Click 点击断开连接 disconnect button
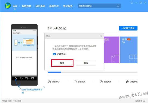This screenshot has height=103, width=148. click(128, 28)
